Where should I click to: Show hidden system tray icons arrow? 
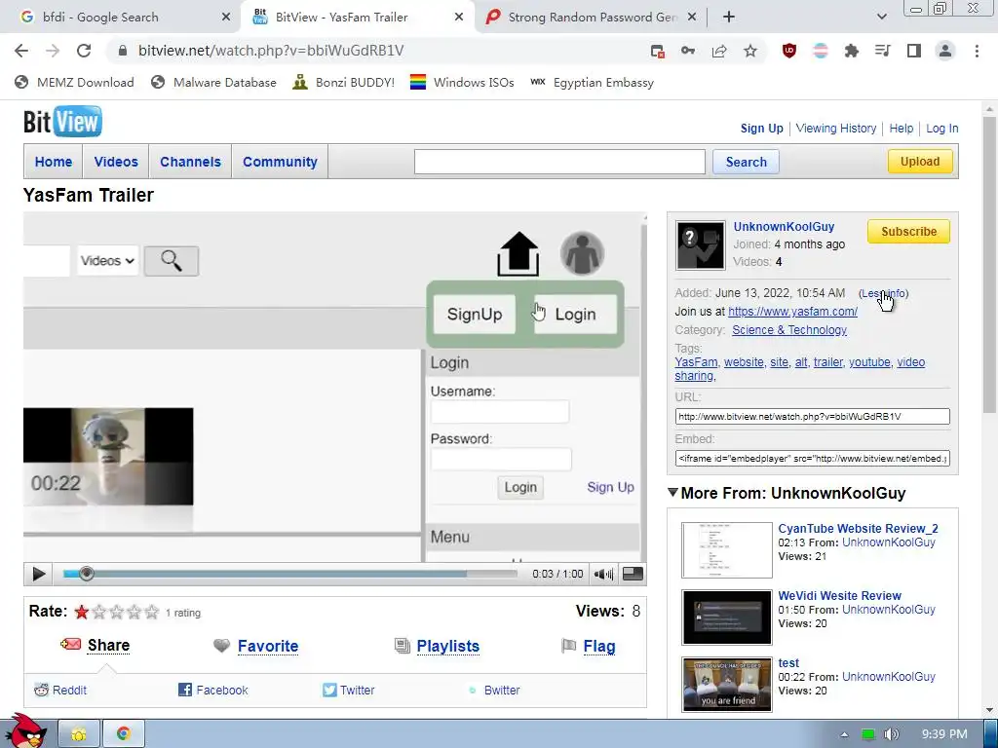click(844, 734)
